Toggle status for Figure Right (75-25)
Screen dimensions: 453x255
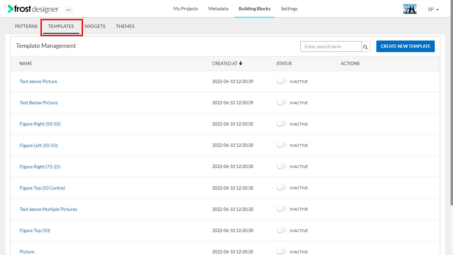point(281,166)
